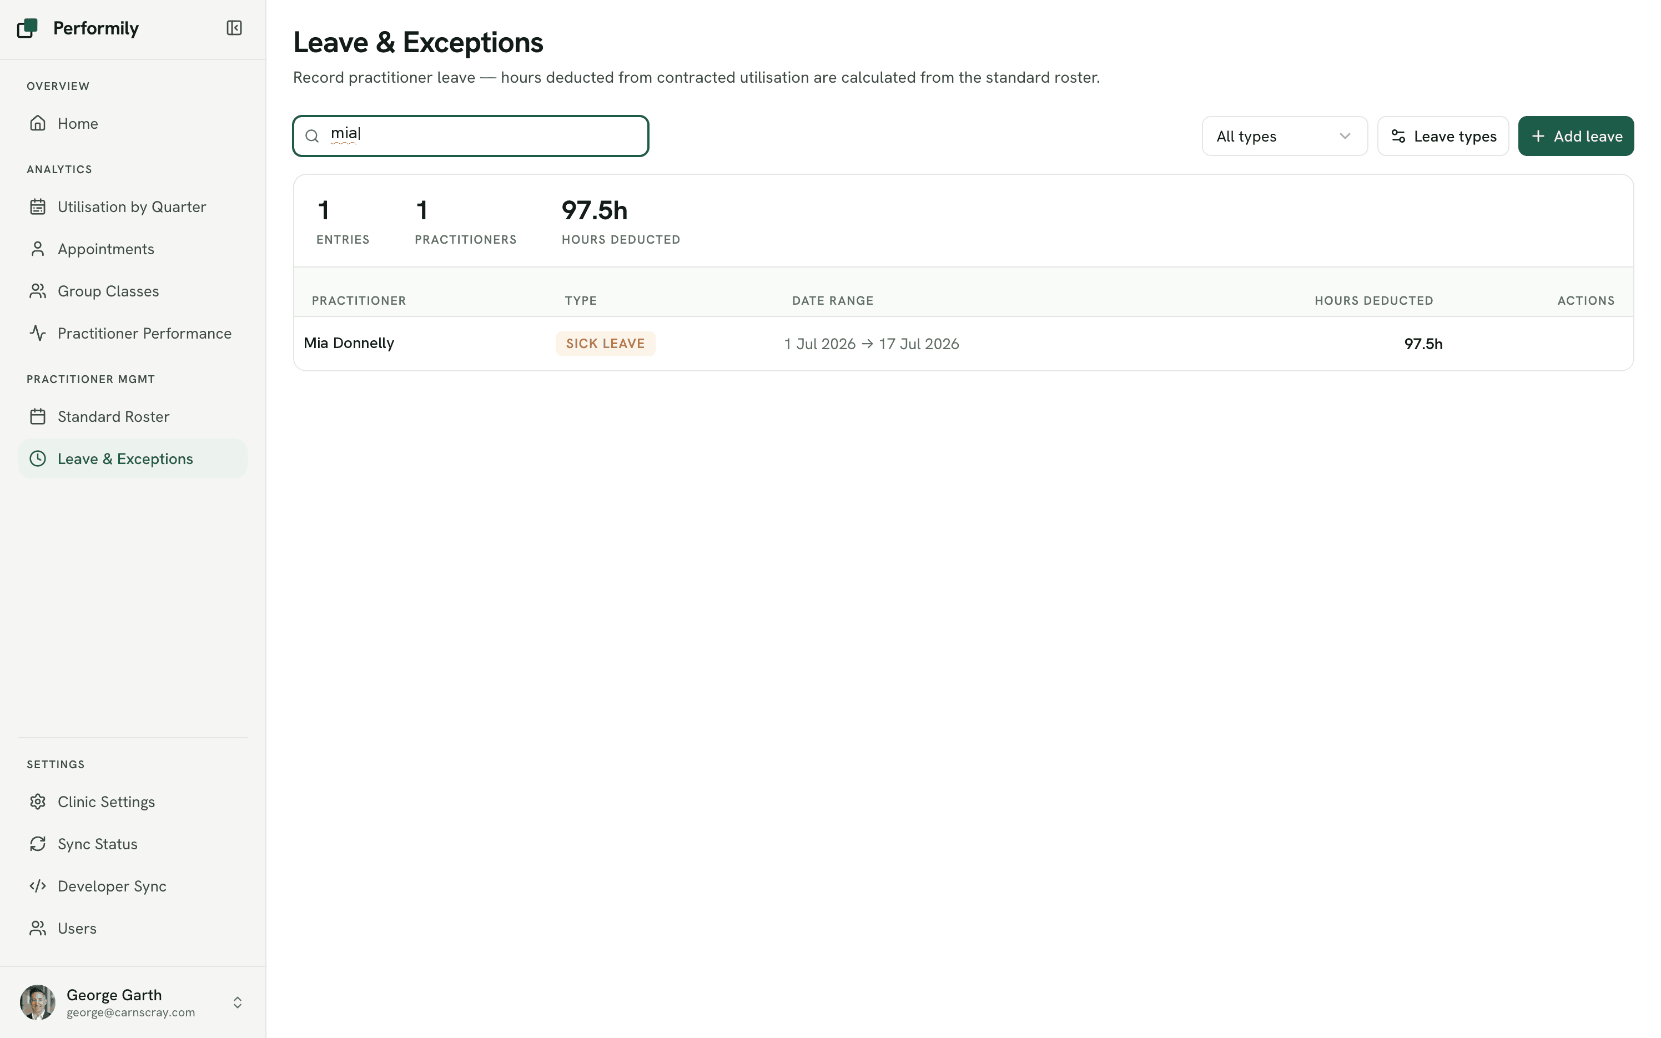1661x1038 pixels.
Task: Click the Appointments person icon
Action: 38,249
